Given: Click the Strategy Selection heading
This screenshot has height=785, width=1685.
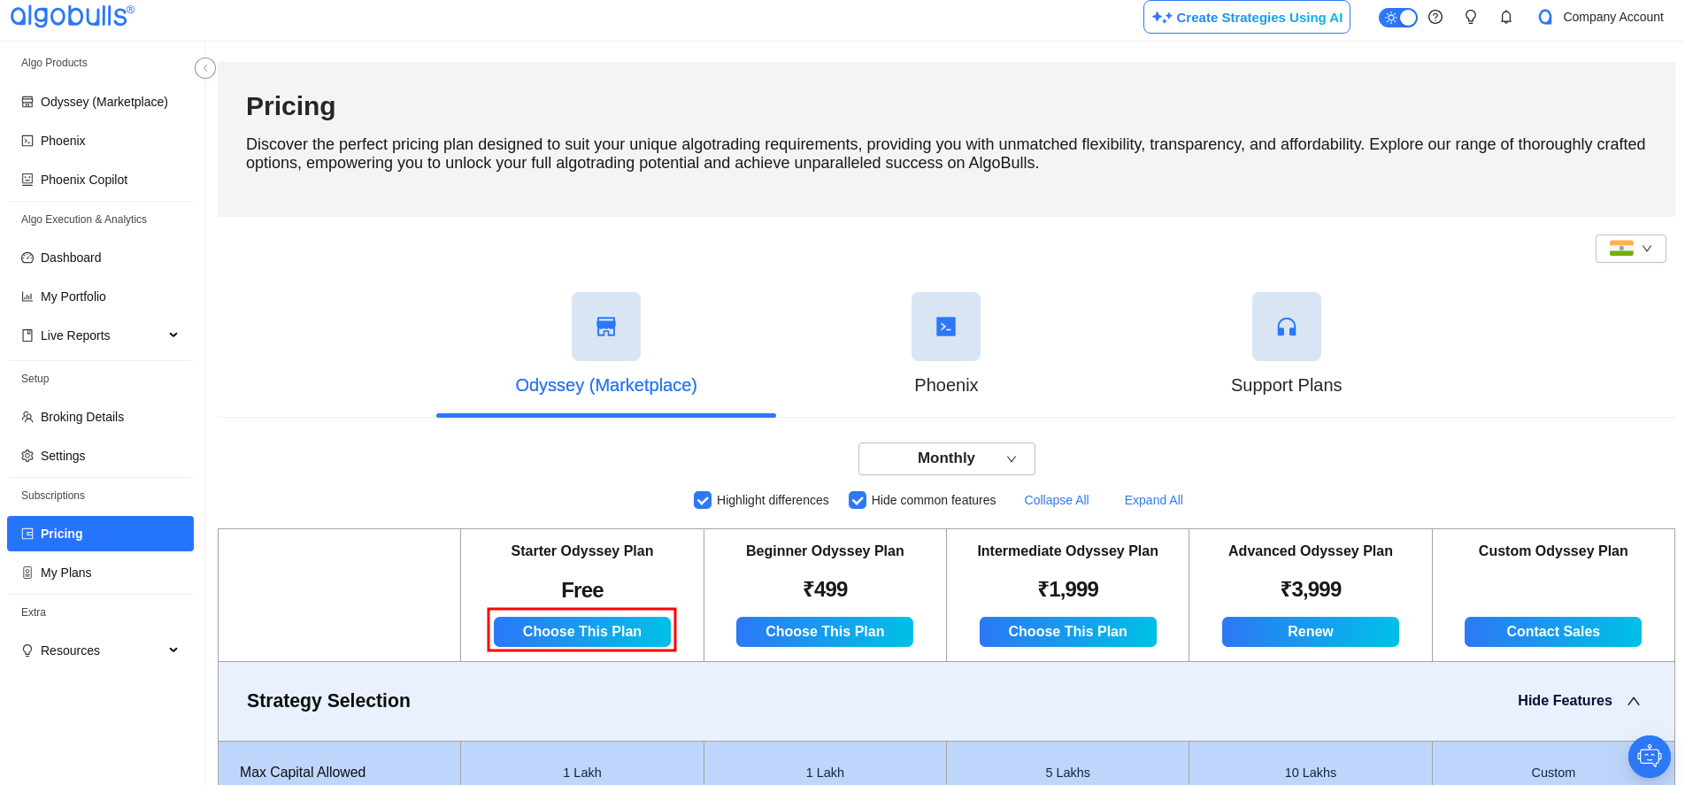Looking at the screenshot, I should tap(328, 701).
